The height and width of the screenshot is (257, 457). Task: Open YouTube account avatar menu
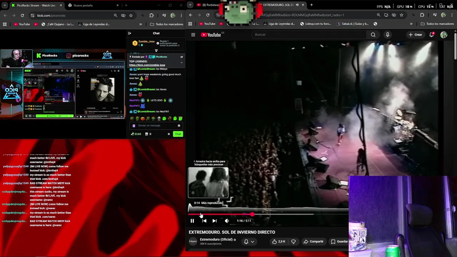(x=444, y=35)
